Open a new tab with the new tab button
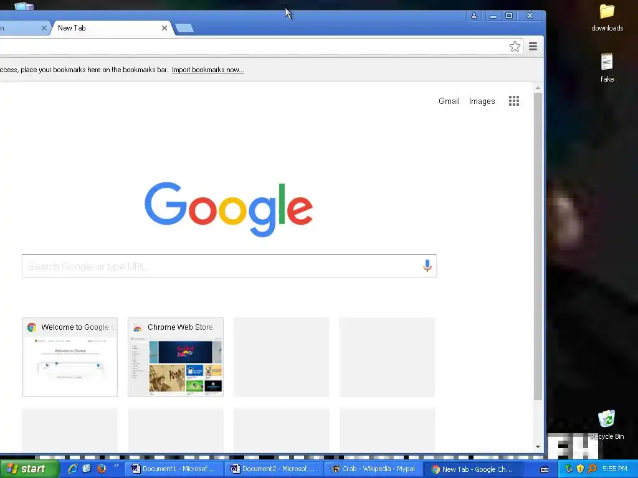Screen dimensions: 638x478 pyautogui.click(x=184, y=28)
